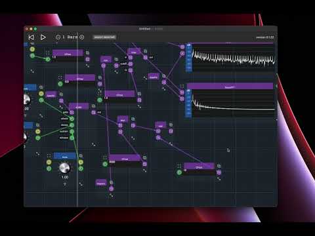This screenshot has height=236, width=315.
Task: Click the status button beside the bars counter
Action: (x=104, y=37)
